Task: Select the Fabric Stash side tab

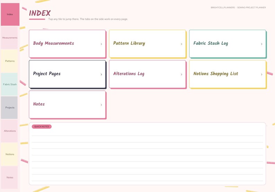Action: [9, 84]
